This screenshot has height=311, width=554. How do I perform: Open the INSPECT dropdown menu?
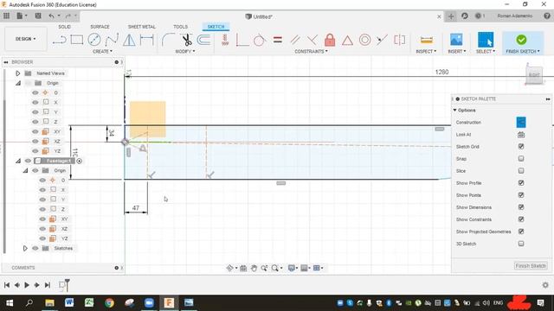click(426, 52)
